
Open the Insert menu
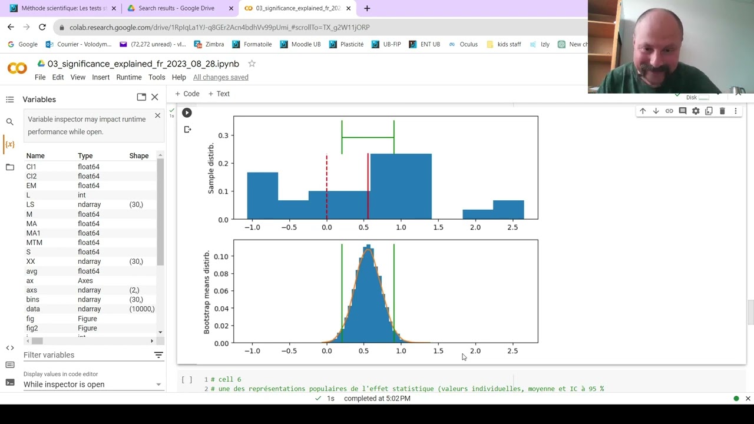(x=101, y=77)
